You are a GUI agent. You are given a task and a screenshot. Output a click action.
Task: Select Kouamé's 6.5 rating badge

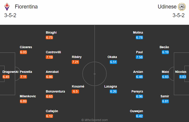[75, 91]
